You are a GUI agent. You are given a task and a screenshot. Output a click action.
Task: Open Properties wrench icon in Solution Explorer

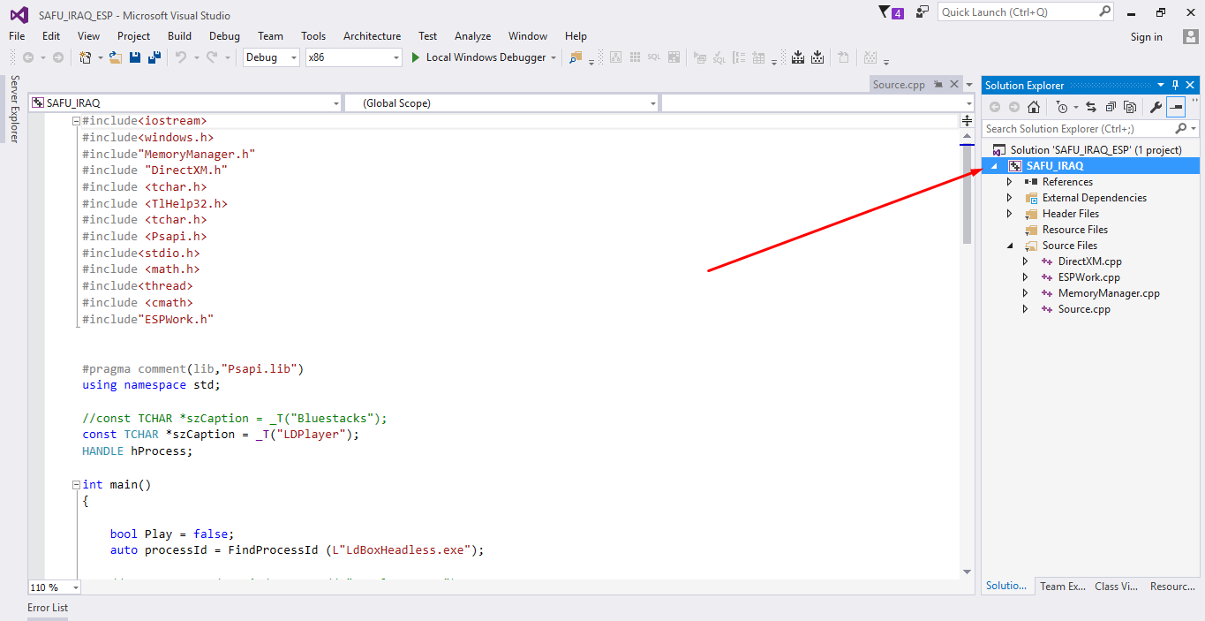(x=1156, y=107)
